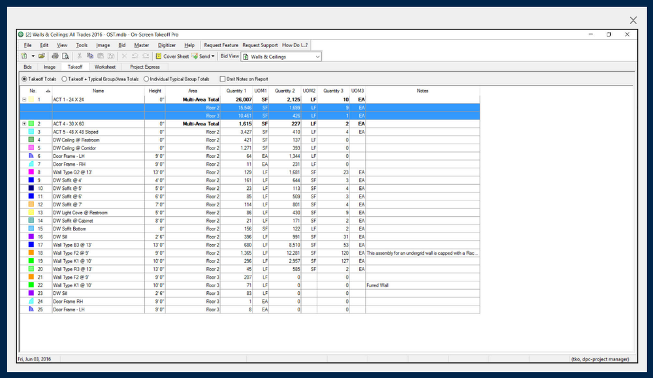Select the Takeoff Totals radio button
Image resolution: width=653 pixels, height=378 pixels.
(25, 79)
